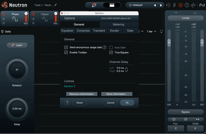Image resolution: width=206 pixels, height=134 pixels.
Task: Open the Mix Assistant view icon
Action: (x=94, y=5)
